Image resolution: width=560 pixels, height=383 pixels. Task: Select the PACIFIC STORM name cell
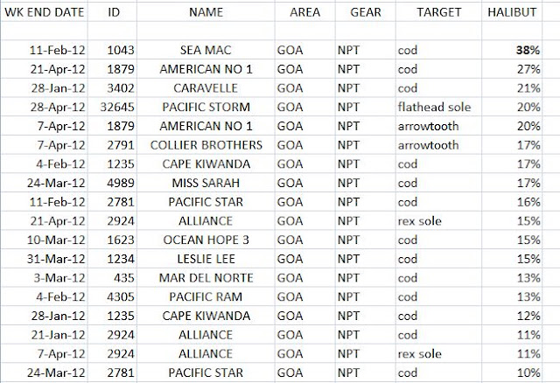206,107
